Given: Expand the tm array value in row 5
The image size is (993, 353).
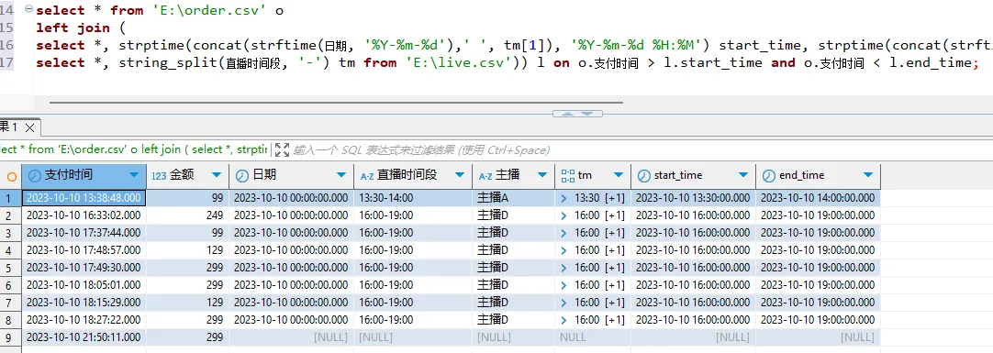Looking at the screenshot, I should 564,268.
